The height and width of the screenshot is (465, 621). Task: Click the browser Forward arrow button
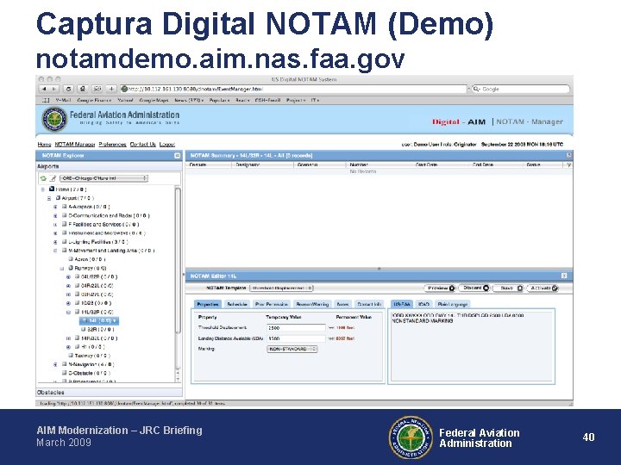tap(54, 89)
